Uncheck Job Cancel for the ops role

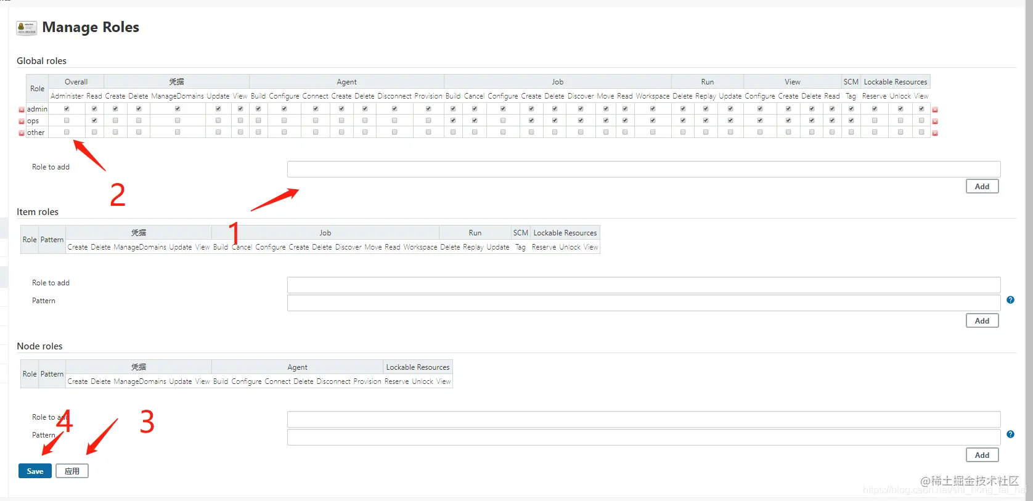click(475, 120)
